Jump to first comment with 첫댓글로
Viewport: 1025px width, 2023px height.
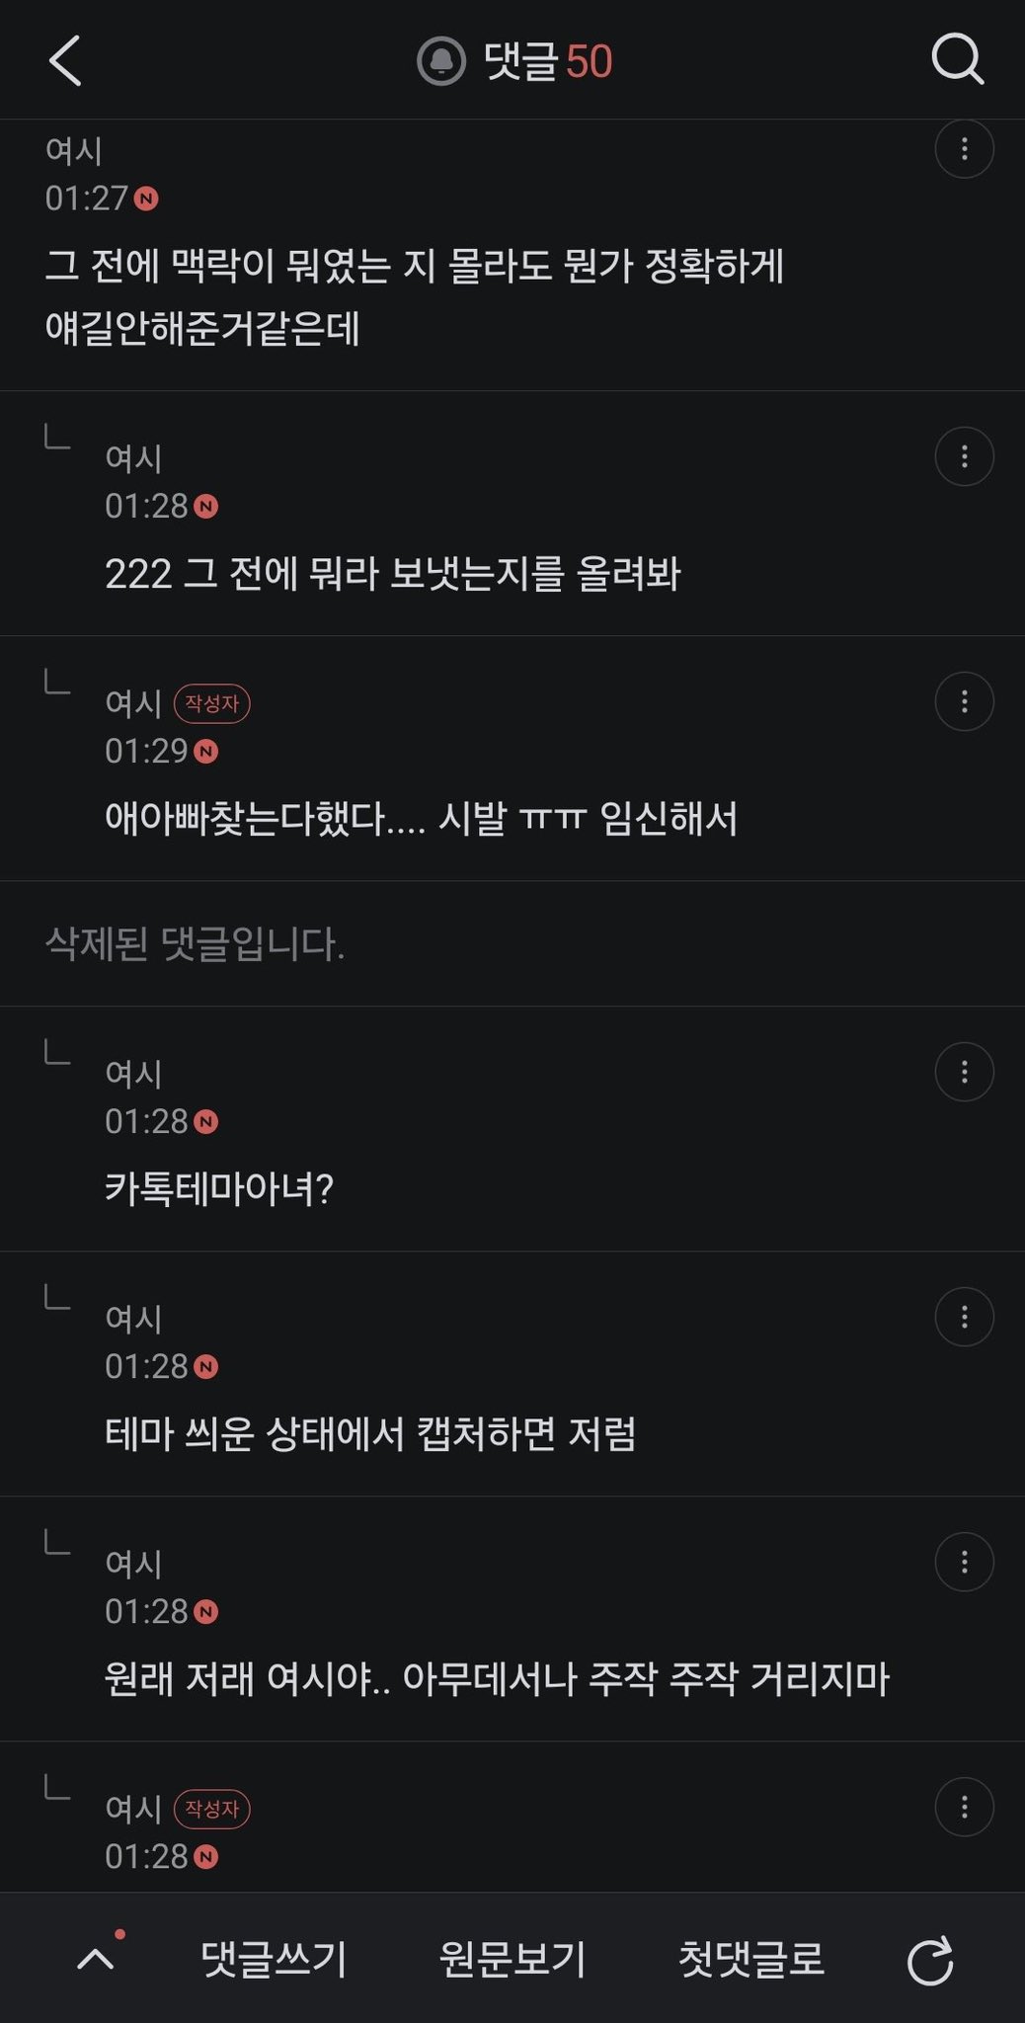point(751,1960)
